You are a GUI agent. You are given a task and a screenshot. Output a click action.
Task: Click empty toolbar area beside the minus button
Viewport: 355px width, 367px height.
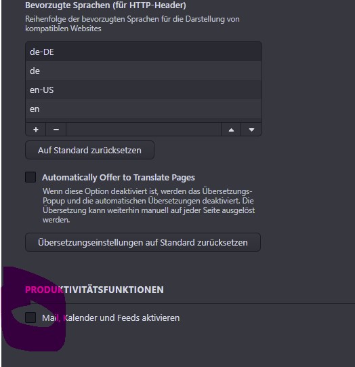144,130
